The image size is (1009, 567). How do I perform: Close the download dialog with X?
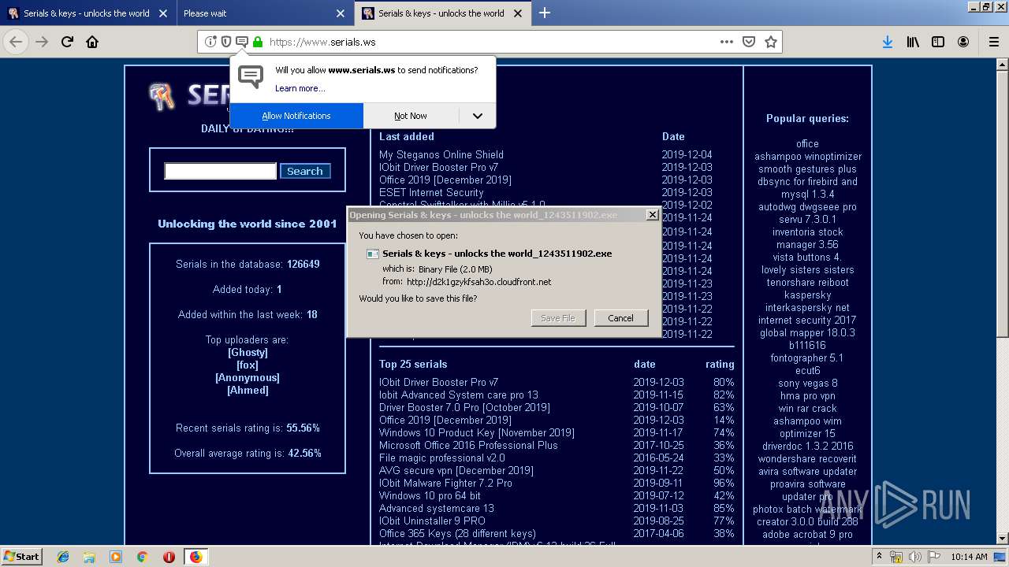click(652, 214)
